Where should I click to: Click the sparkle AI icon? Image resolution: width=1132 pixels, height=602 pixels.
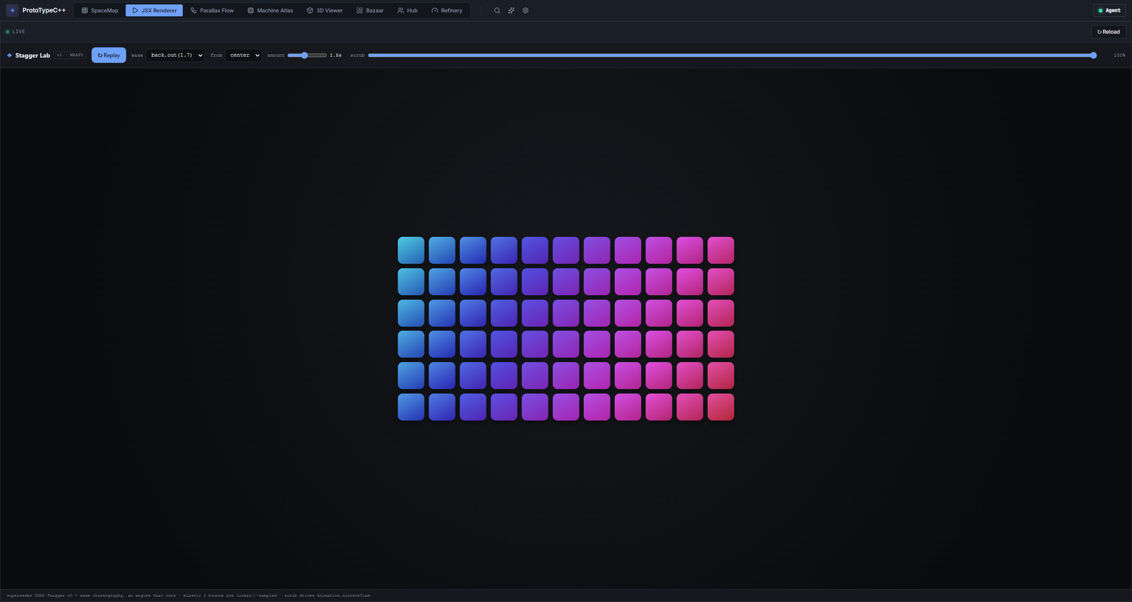tap(511, 11)
